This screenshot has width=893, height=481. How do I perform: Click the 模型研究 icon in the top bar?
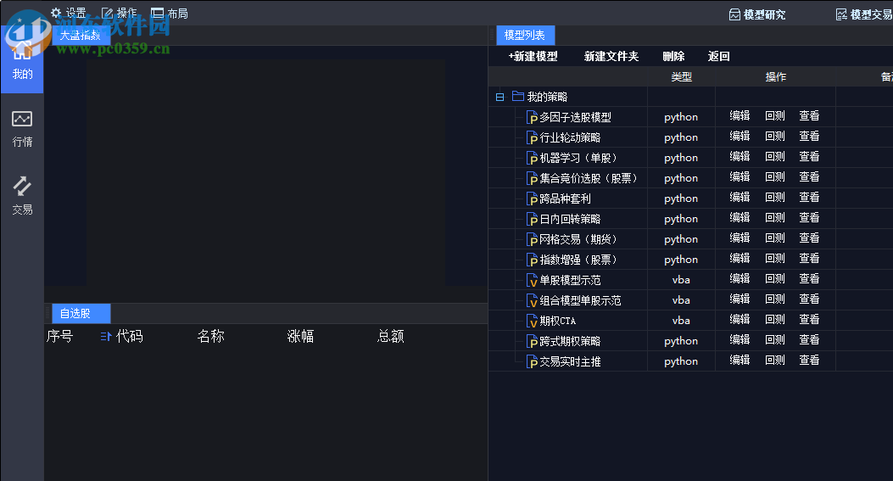point(734,14)
